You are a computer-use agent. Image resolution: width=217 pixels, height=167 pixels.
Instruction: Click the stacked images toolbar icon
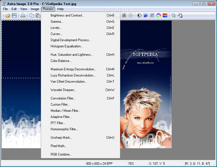click(x=174, y=15)
